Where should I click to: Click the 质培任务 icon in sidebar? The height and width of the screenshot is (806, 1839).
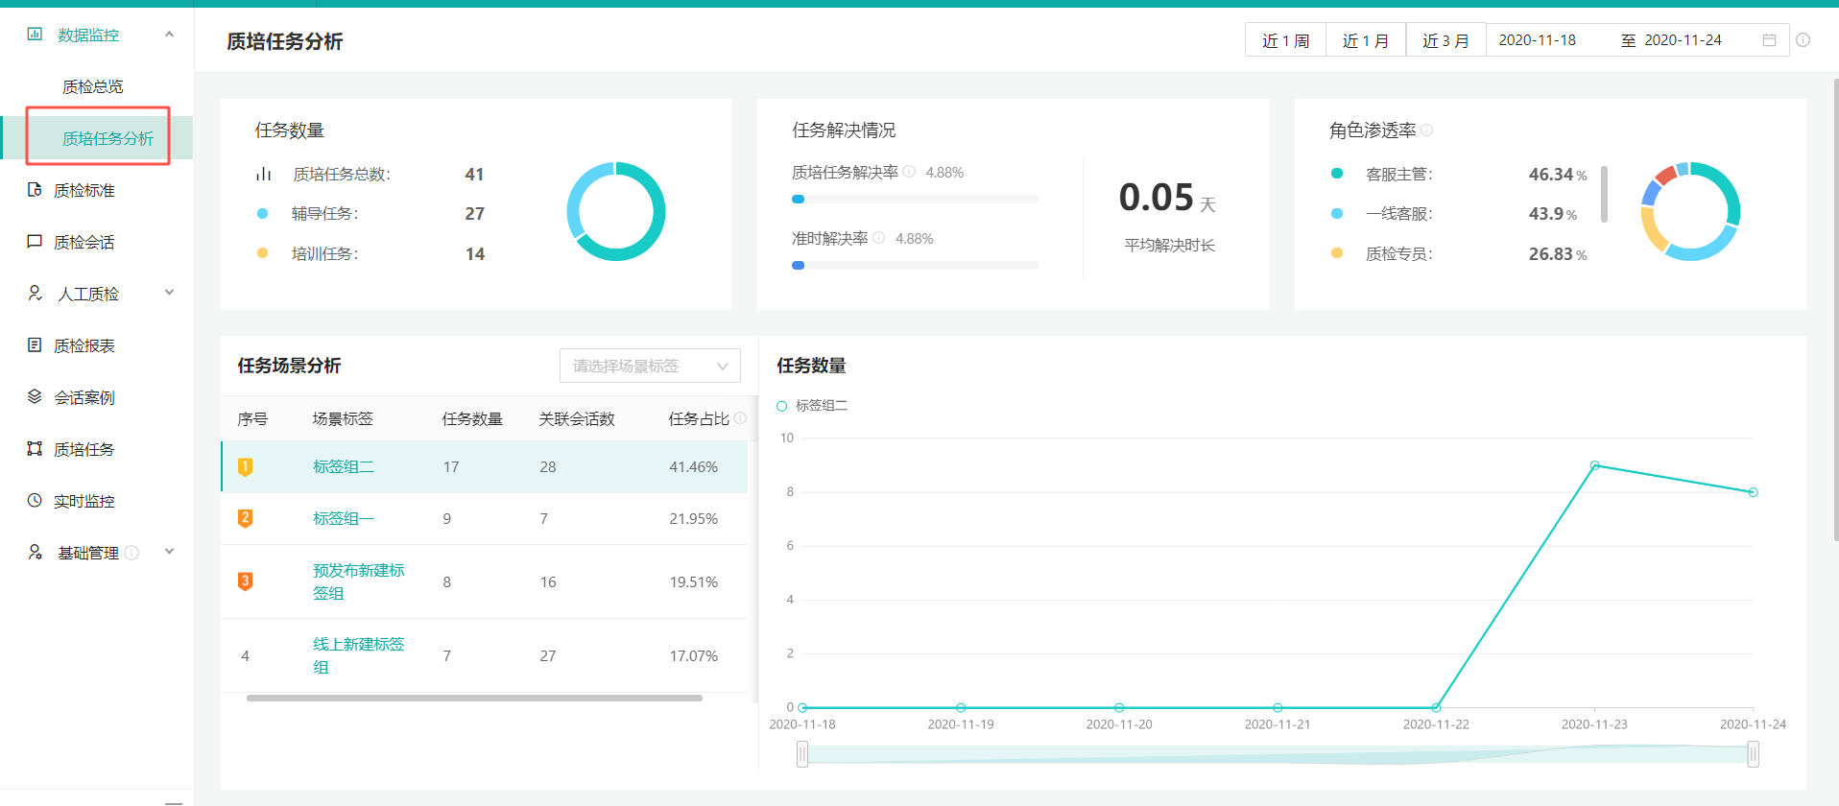pos(35,448)
